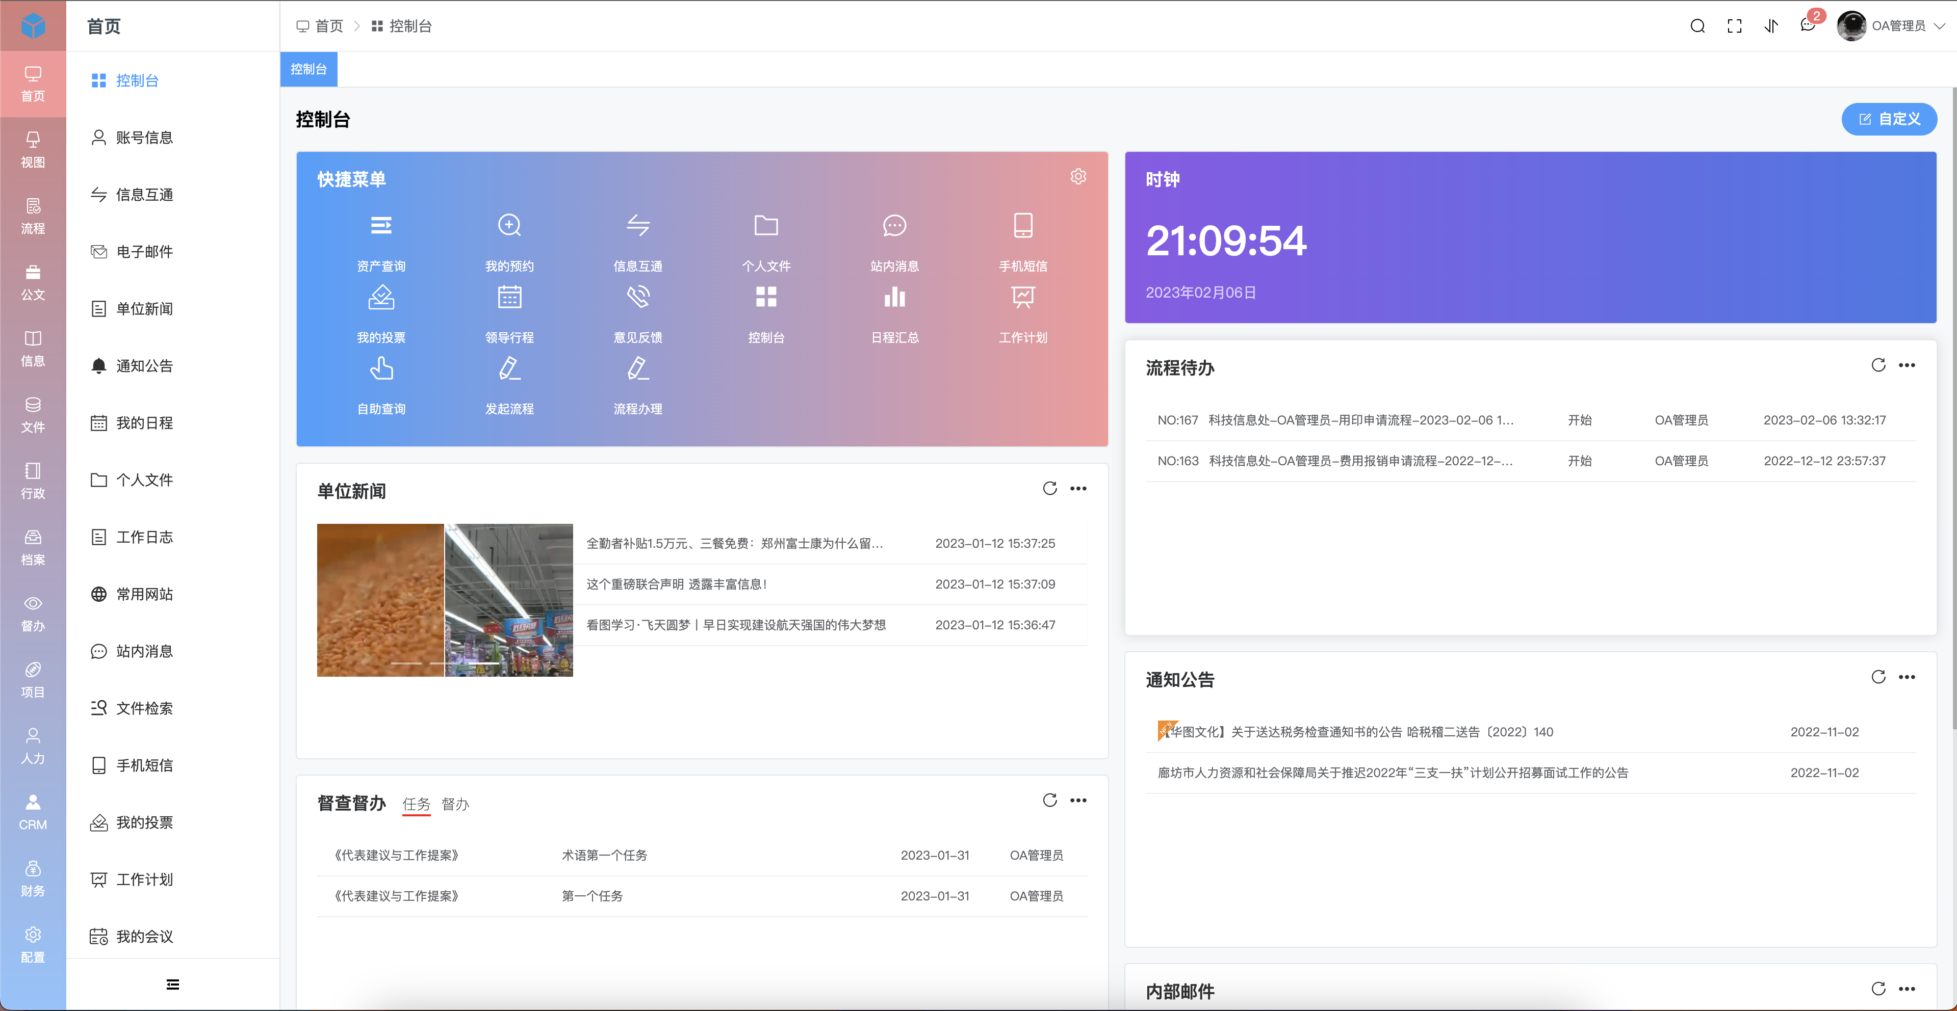This screenshot has height=1011, width=1957.
Task: Open 通知公告 more options menu
Action: click(1907, 677)
